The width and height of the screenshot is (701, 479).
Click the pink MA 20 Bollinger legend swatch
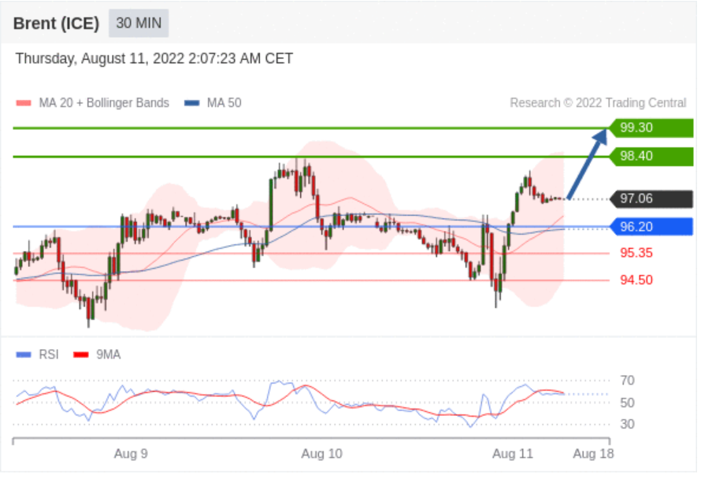(24, 103)
